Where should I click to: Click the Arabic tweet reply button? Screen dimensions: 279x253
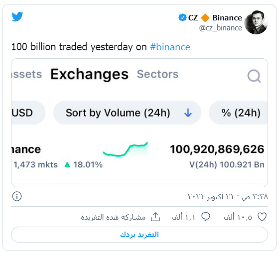tap(139, 235)
